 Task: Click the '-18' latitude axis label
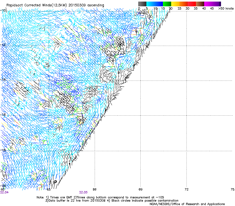tap(3, 150)
